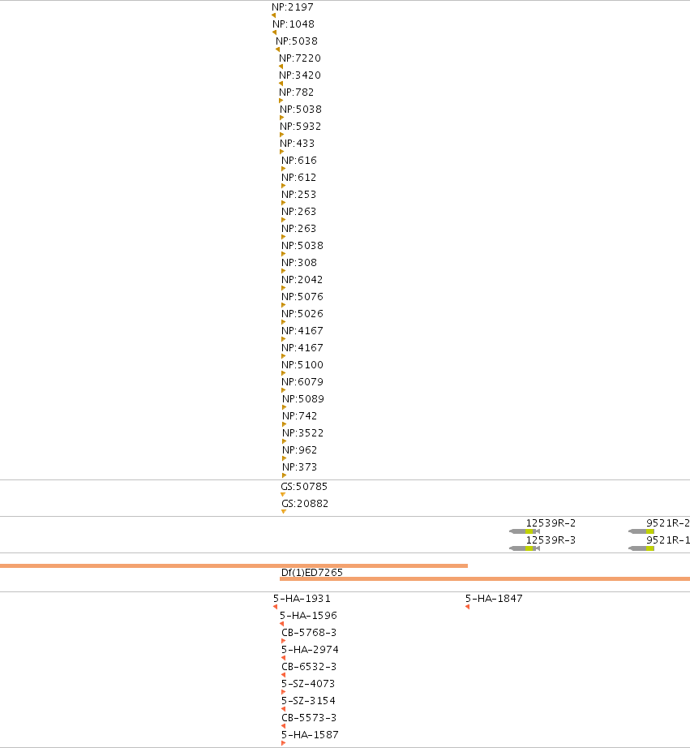The width and height of the screenshot is (690, 748).
Task: Select the 9521R-2 gene glyph bar
Action: pos(641,531)
